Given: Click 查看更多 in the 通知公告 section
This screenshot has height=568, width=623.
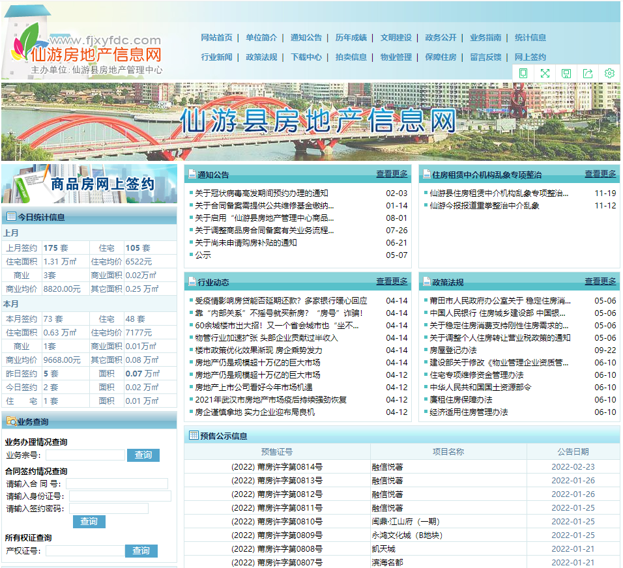Looking at the screenshot, I should point(391,174).
